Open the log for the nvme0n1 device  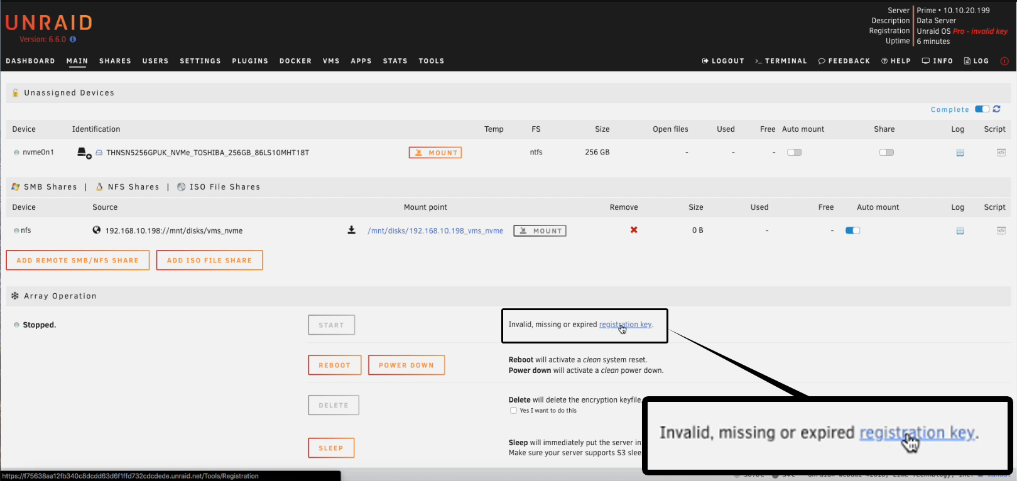coord(960,153)
